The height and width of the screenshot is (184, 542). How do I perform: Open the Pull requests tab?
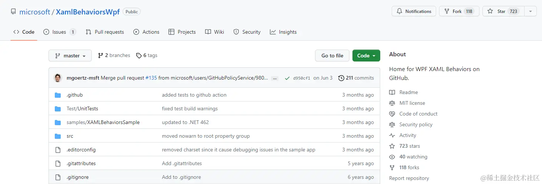[105, 32]
